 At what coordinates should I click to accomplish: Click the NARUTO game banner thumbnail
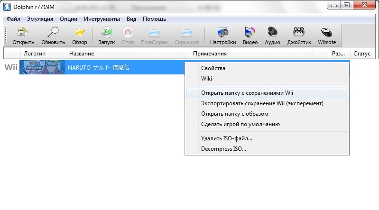42,67
